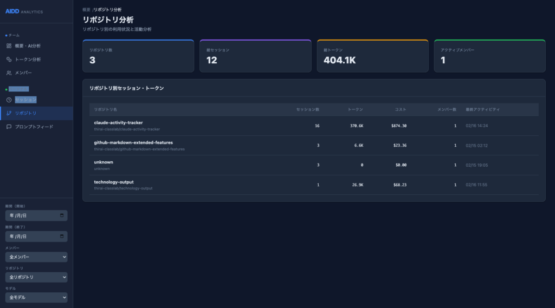
Task: Open the 全リポジトリ repository filter dropdown
Action: 36,277
